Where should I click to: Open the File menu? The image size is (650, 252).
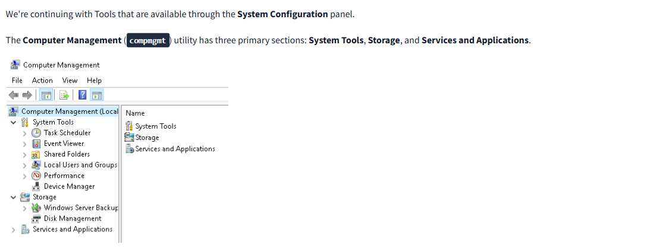point(17,81)
